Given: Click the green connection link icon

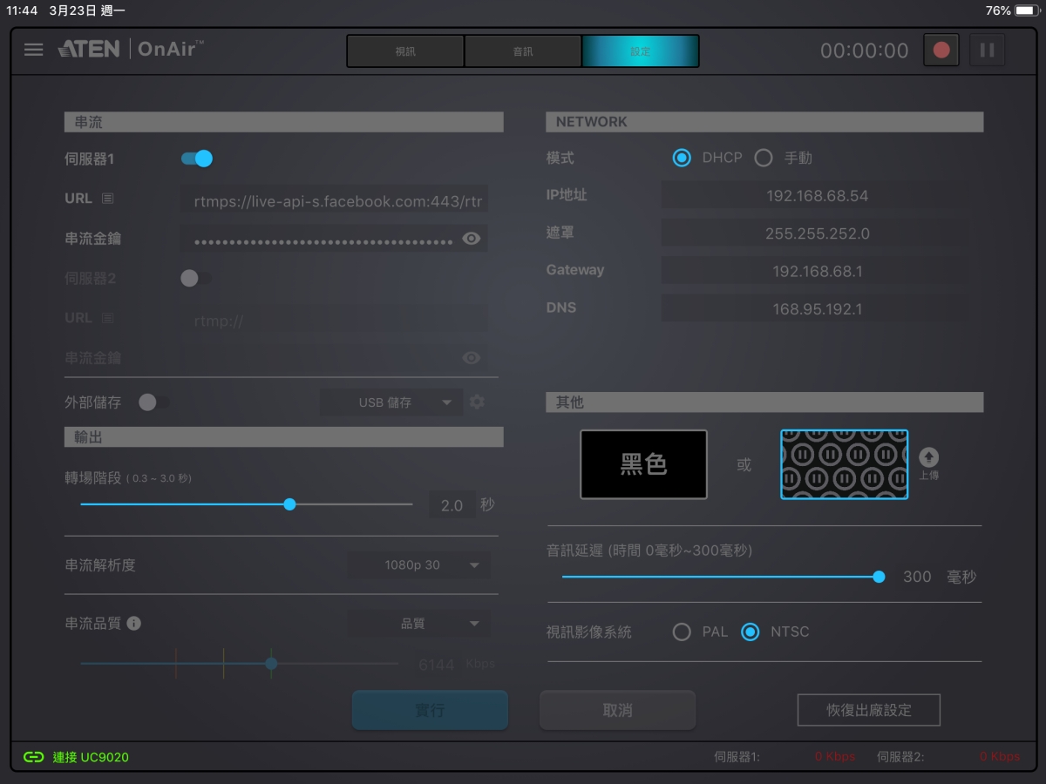Looking at the screenshot, I should point(33,757).
